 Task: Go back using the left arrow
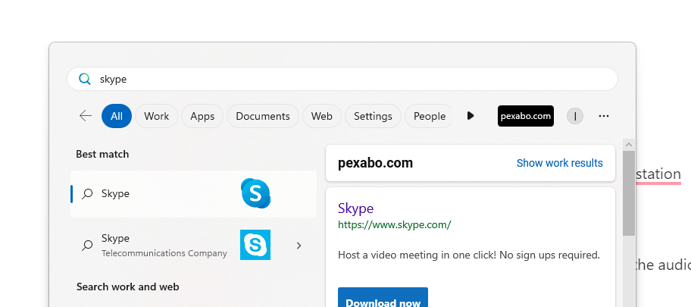pyautogui.click(x=86, y=116)
